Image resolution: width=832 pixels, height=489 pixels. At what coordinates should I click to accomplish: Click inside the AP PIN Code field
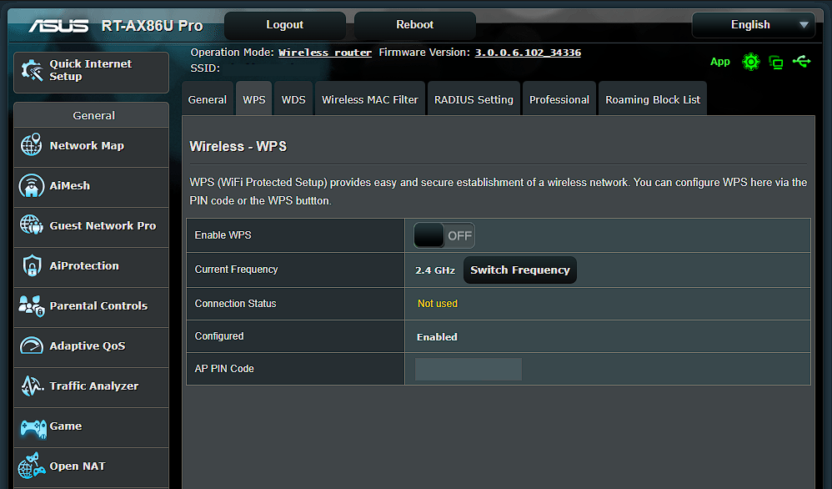467,368
